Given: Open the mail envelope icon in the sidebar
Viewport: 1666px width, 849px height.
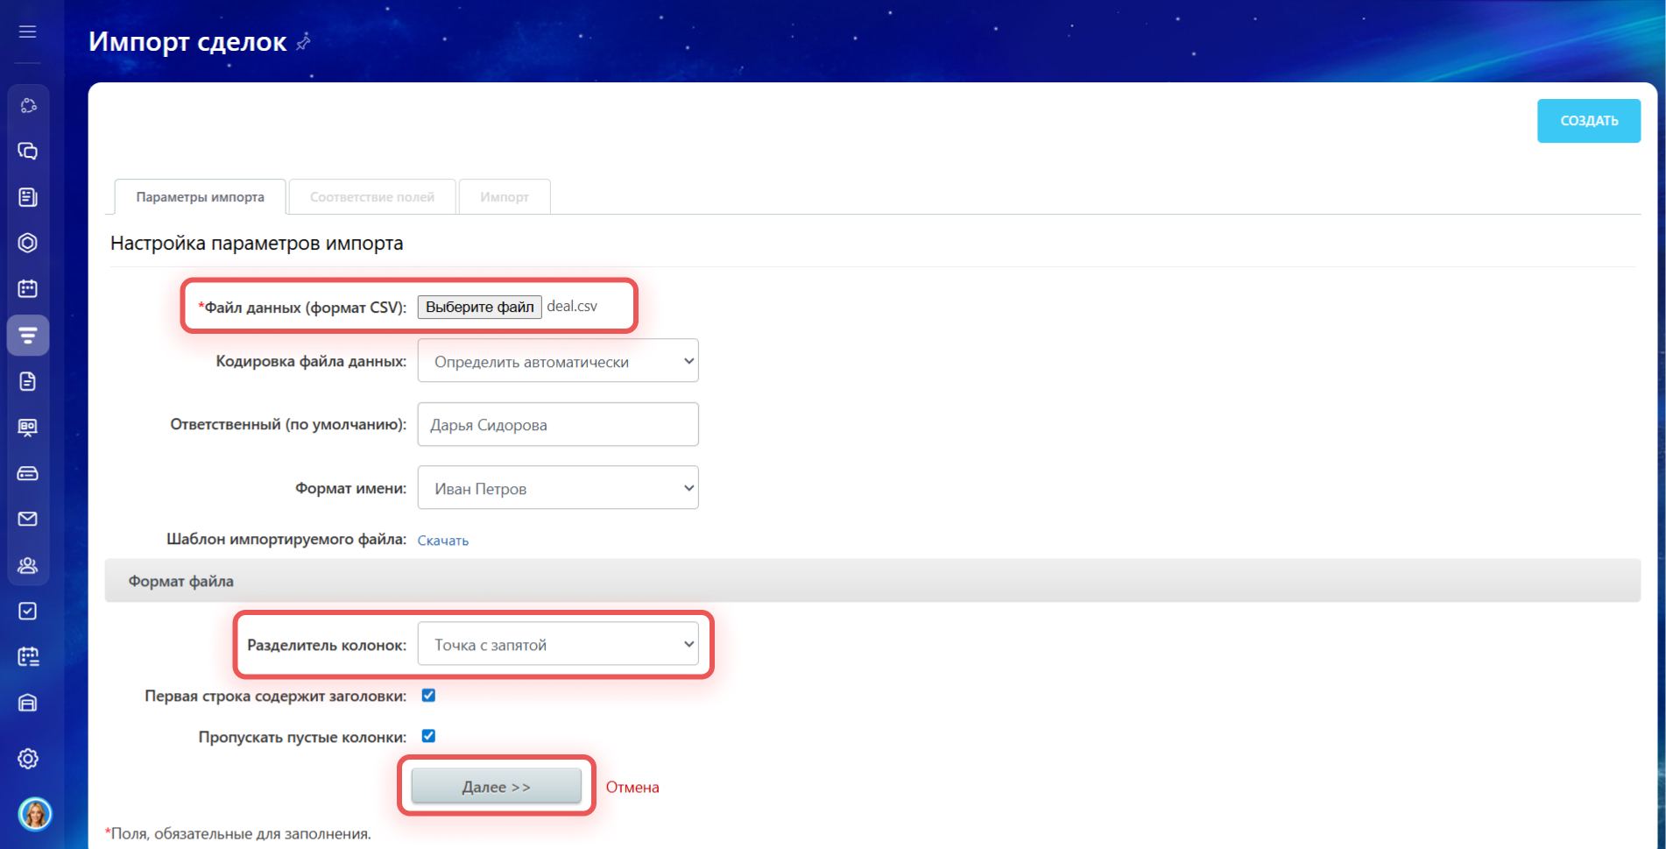Looking at the screenshot, I should [28, 519].
